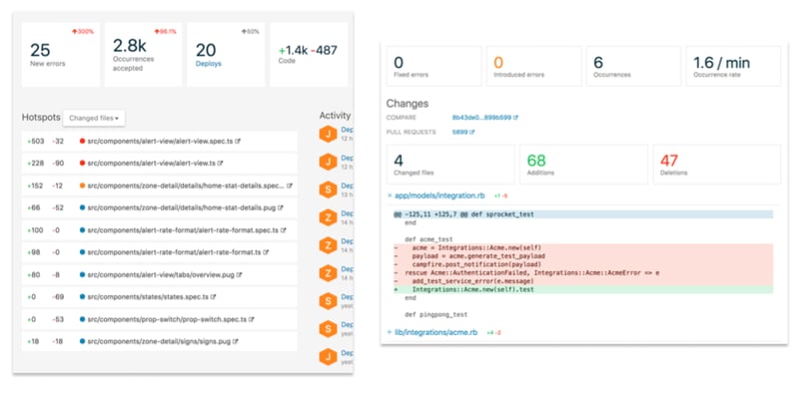Open file src/components/alert-view/alert-view.spec.ts
The width and height of the screenshot is (799, 395).
coord(160,141)
